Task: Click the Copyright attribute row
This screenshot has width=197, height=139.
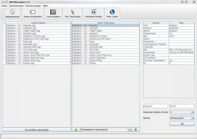Action: tap(169, 47)
